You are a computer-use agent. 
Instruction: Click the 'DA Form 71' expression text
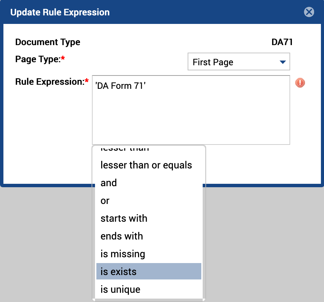tap(120, 86)
